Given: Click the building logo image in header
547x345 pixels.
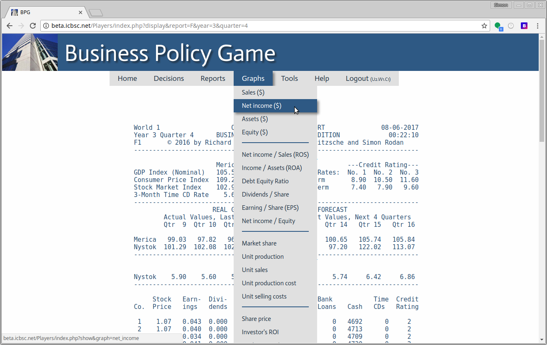Looking at the screenshot, I should point(30,52).
